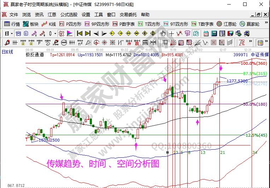The image size is (270, 188).
Task: Open the 交易委托 menu
Action: (x=128, y=15)
